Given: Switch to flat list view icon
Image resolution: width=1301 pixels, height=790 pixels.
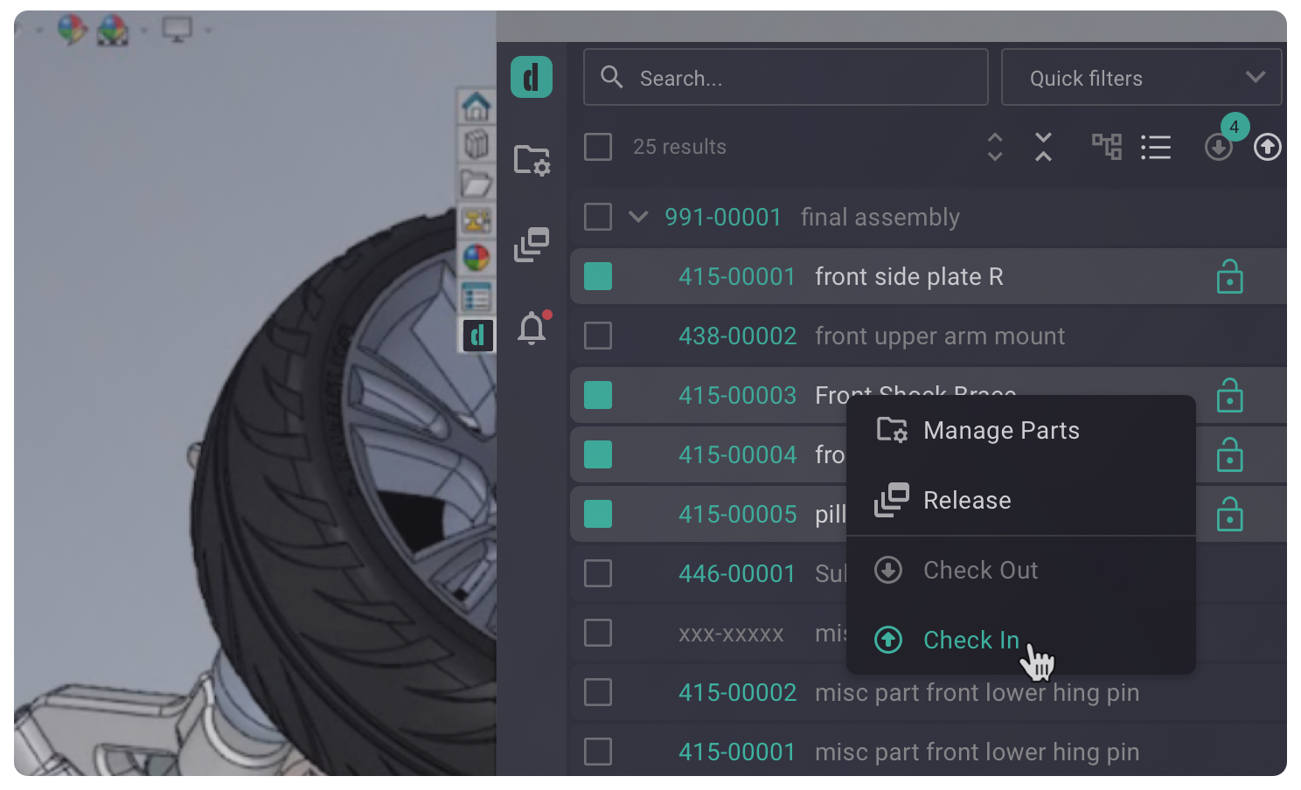Looking at the screenshot, I should point(1155,147).
